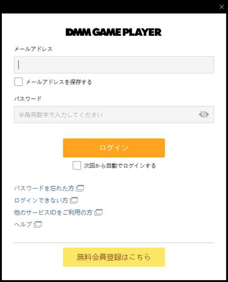Click the パスワード field label
The image size is (228, 282).
28,99
